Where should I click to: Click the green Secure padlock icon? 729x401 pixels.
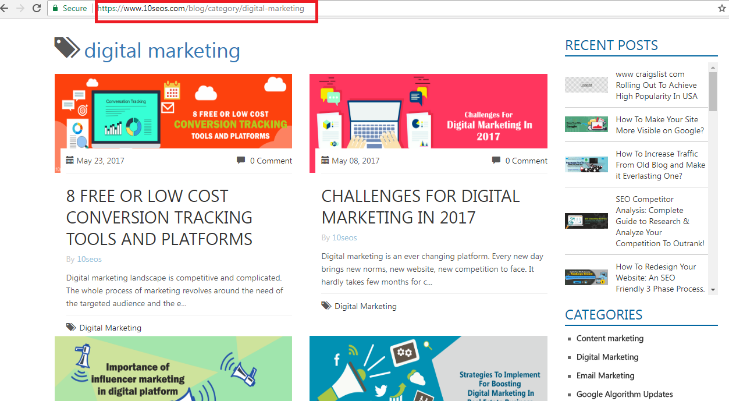pos(55,8)
